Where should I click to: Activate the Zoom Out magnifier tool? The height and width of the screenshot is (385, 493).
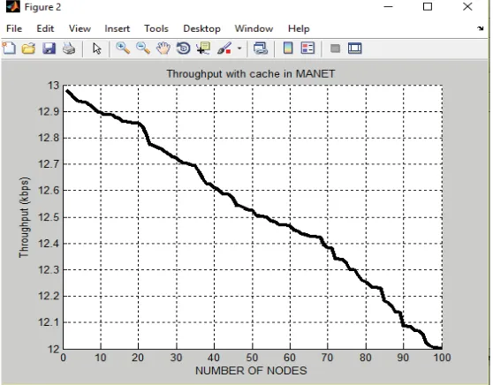pos(143,49)
